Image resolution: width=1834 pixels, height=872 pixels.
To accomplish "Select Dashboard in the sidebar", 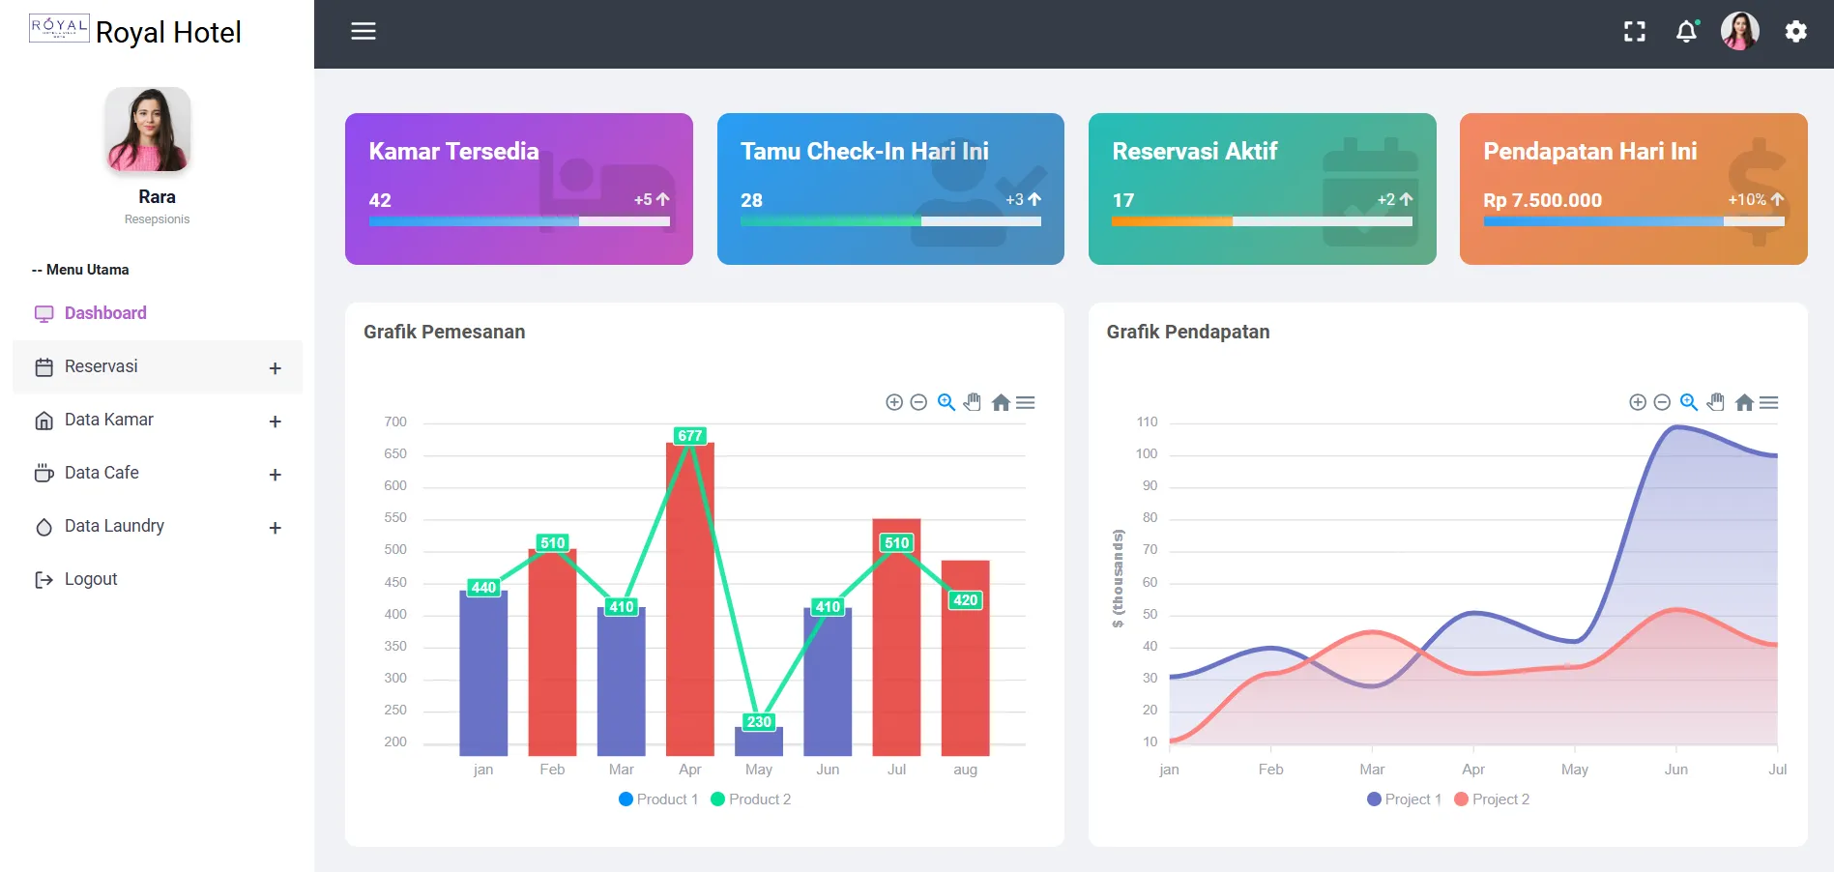I will pos(105,313).
